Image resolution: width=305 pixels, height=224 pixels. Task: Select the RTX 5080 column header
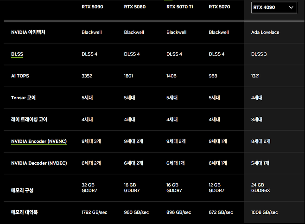[135, 7]
